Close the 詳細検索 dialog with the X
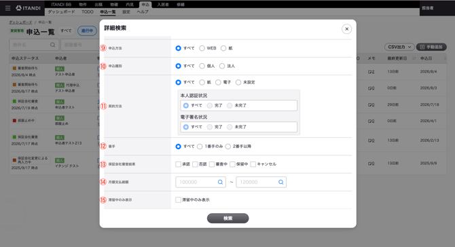The image size is (455, 247). point(346,29)
